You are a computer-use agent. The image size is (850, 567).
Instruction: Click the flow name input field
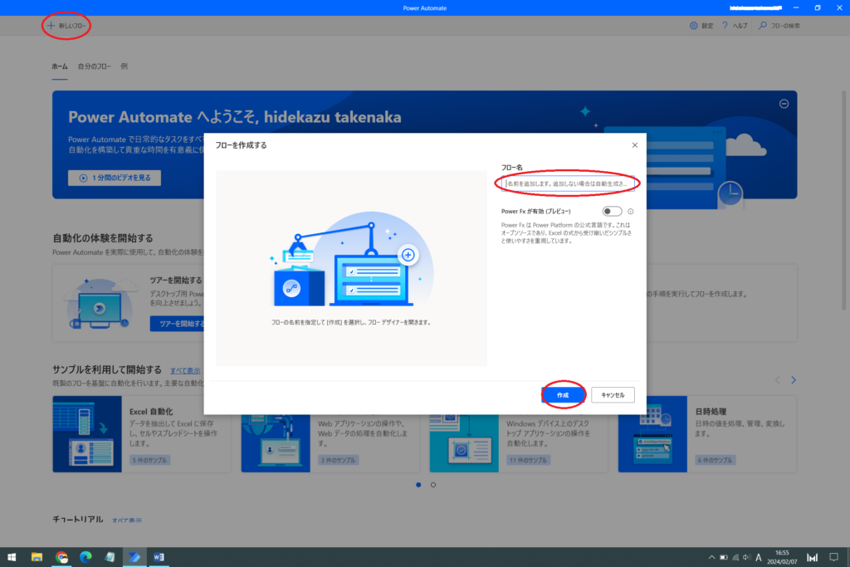click(x=569, y=183)
